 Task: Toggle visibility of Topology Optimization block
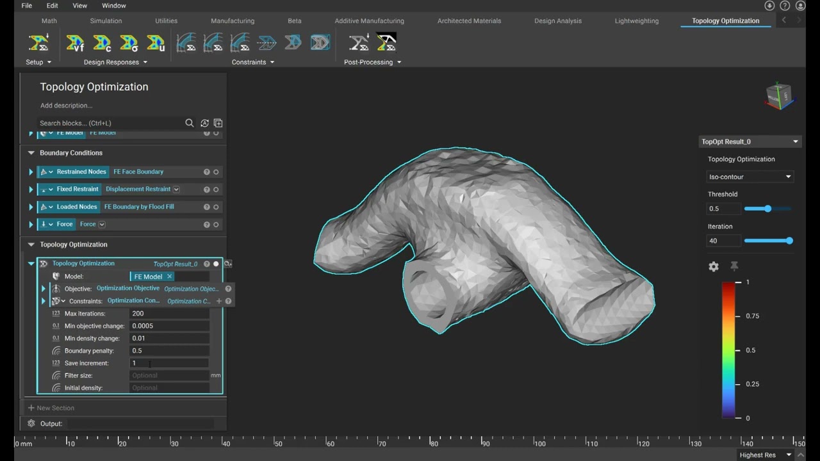(216, 264)
